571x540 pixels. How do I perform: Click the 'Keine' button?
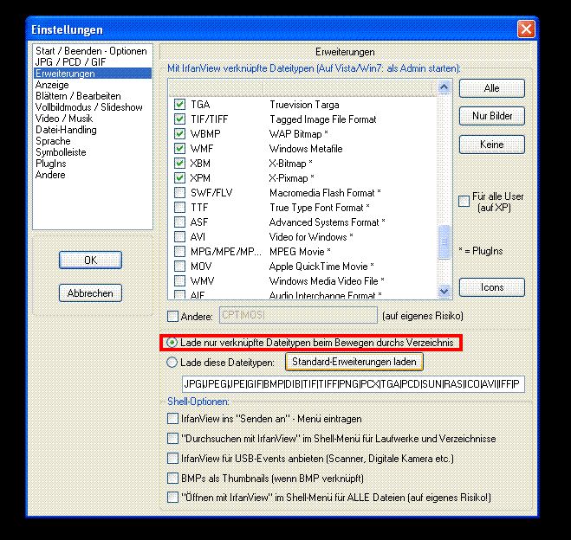tap(491, 145)
